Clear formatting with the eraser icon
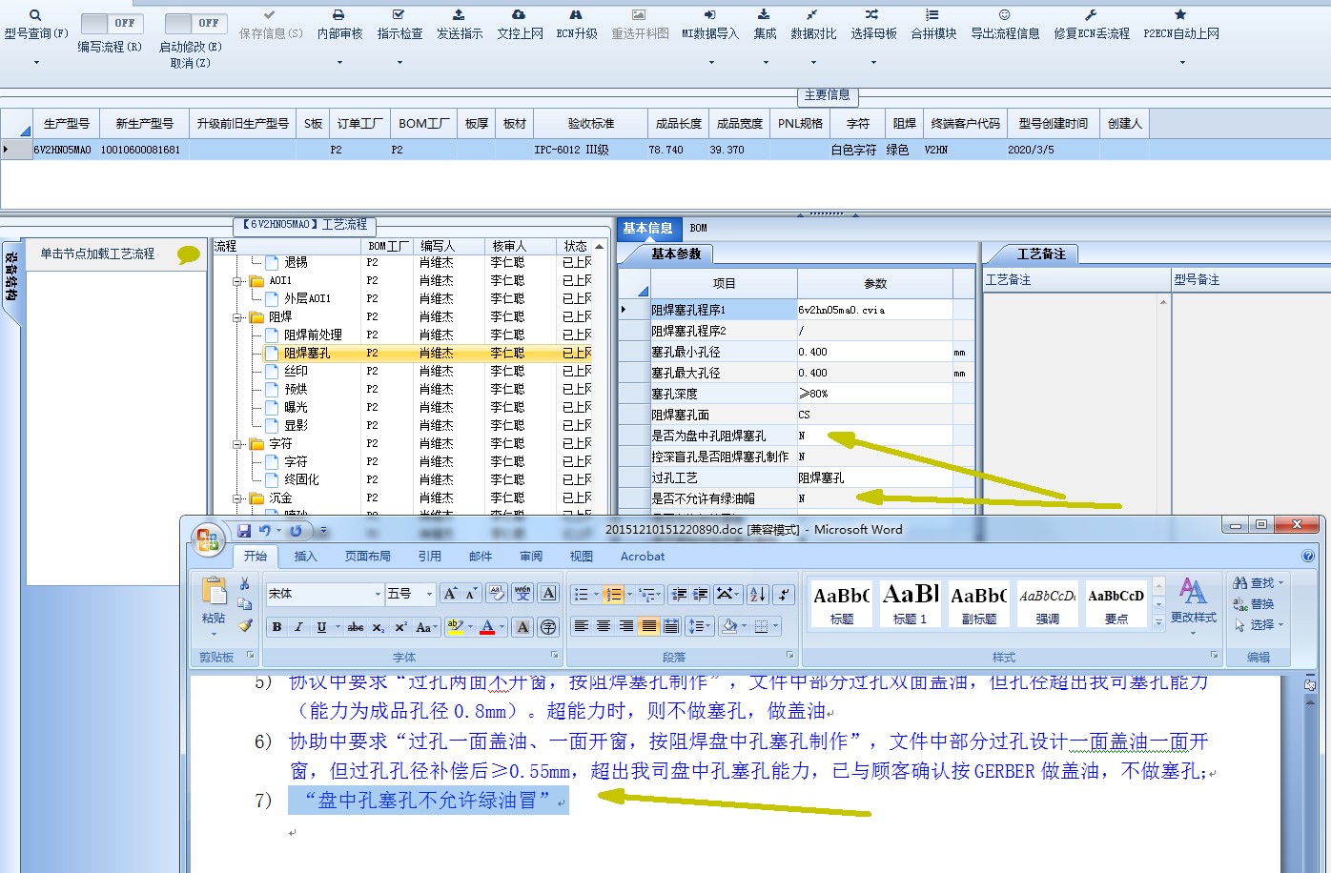The image size is (1331, 873). (x=497, y=594)
